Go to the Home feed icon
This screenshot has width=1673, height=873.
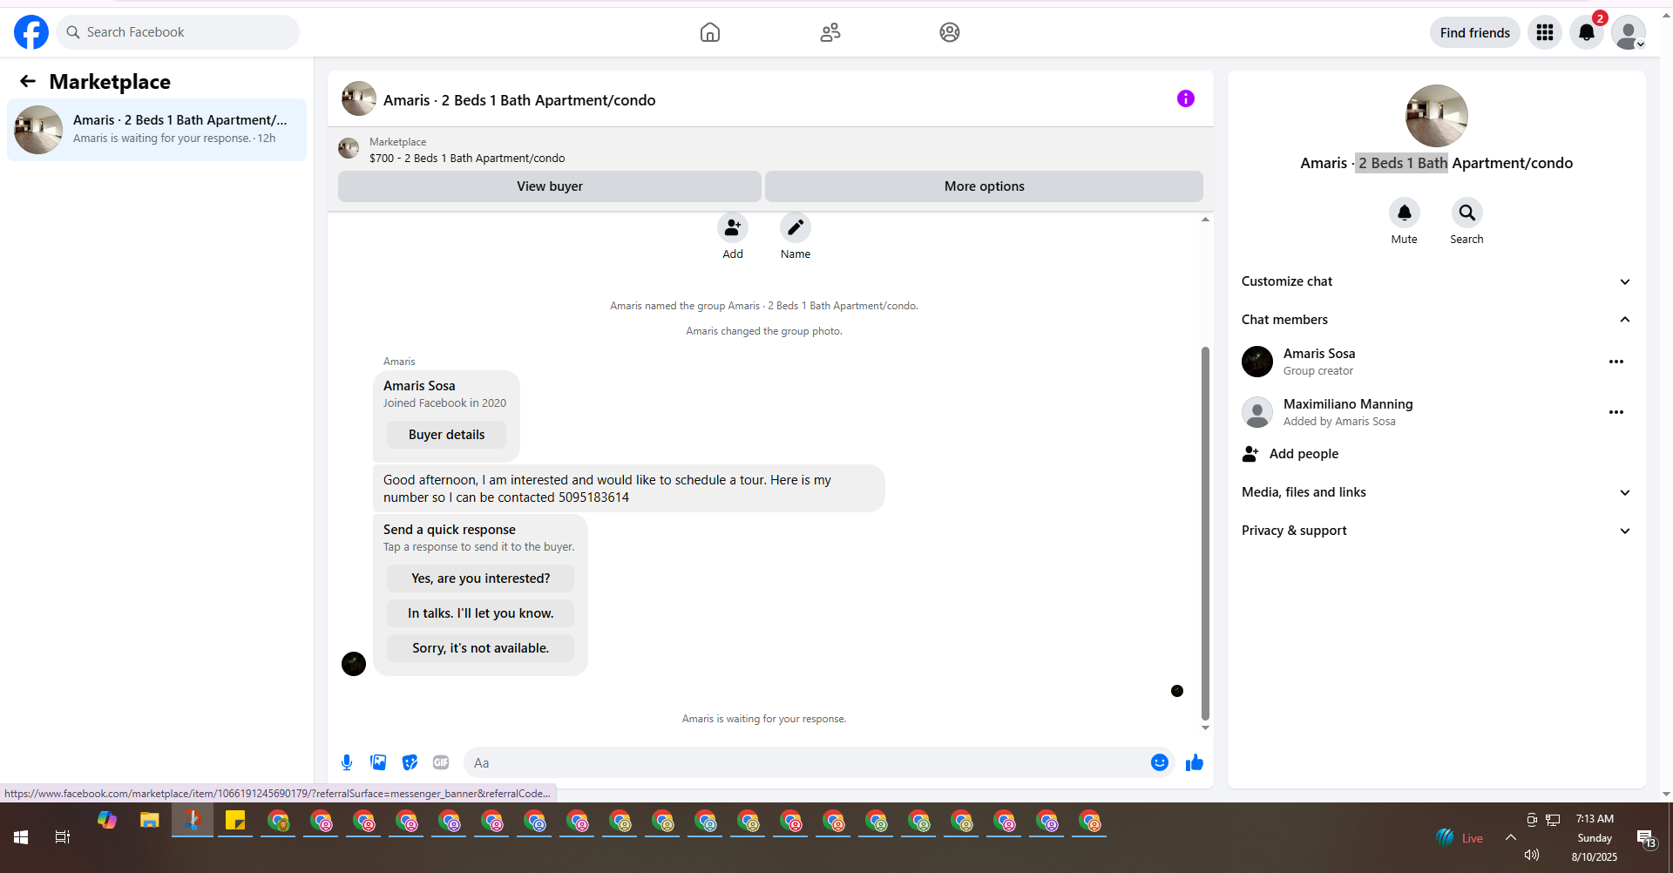point(710,32)
